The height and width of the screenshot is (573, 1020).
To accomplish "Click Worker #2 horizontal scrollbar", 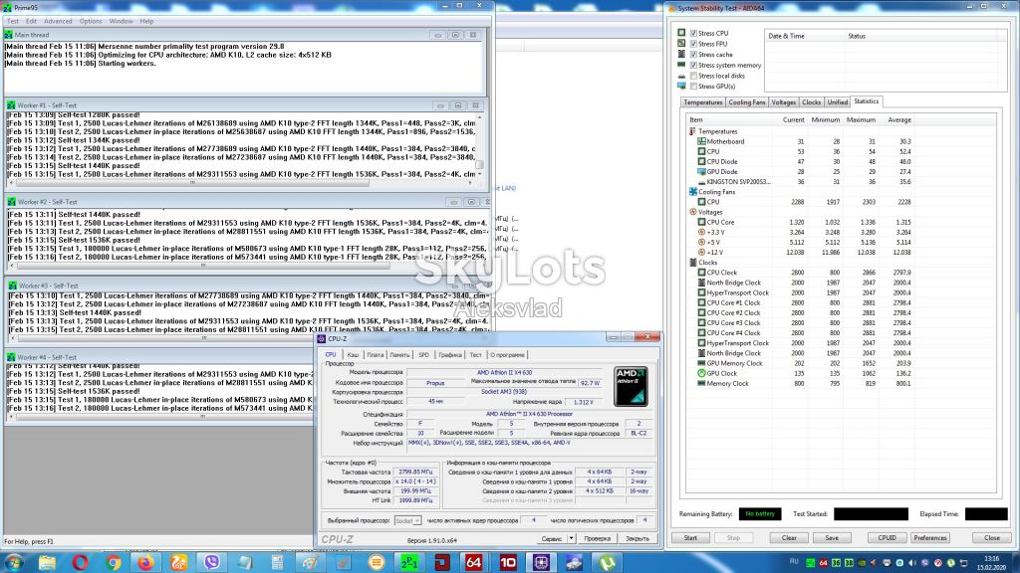I will click(247, 266).
